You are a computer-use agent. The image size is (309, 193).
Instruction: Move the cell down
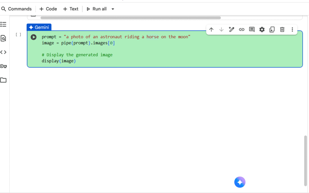[x=221, y=30]
